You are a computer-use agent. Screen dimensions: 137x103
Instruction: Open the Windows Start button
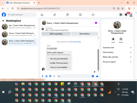(x=3, y=92)
